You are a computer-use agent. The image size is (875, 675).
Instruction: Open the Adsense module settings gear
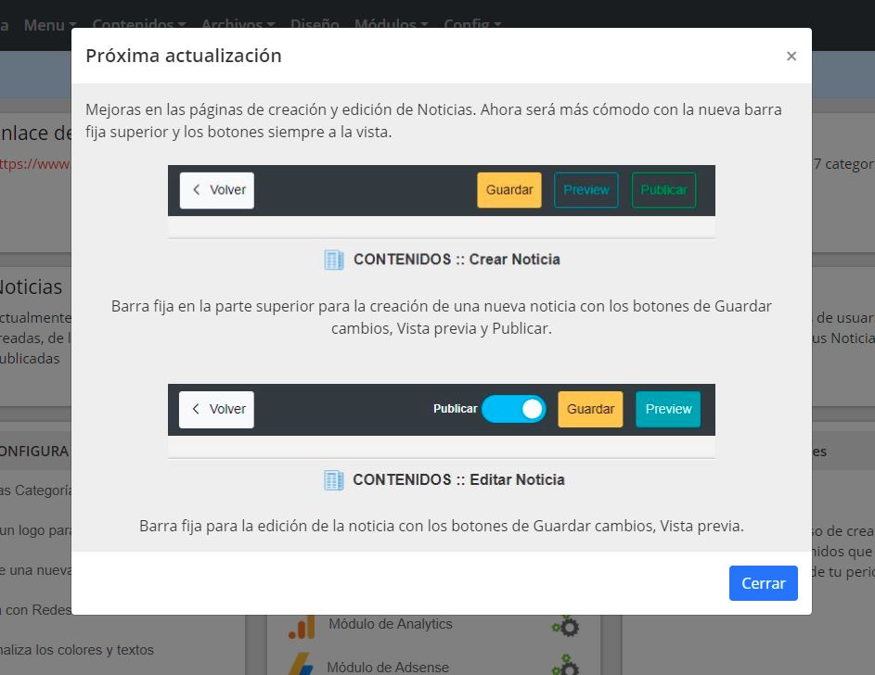(565, 665)
